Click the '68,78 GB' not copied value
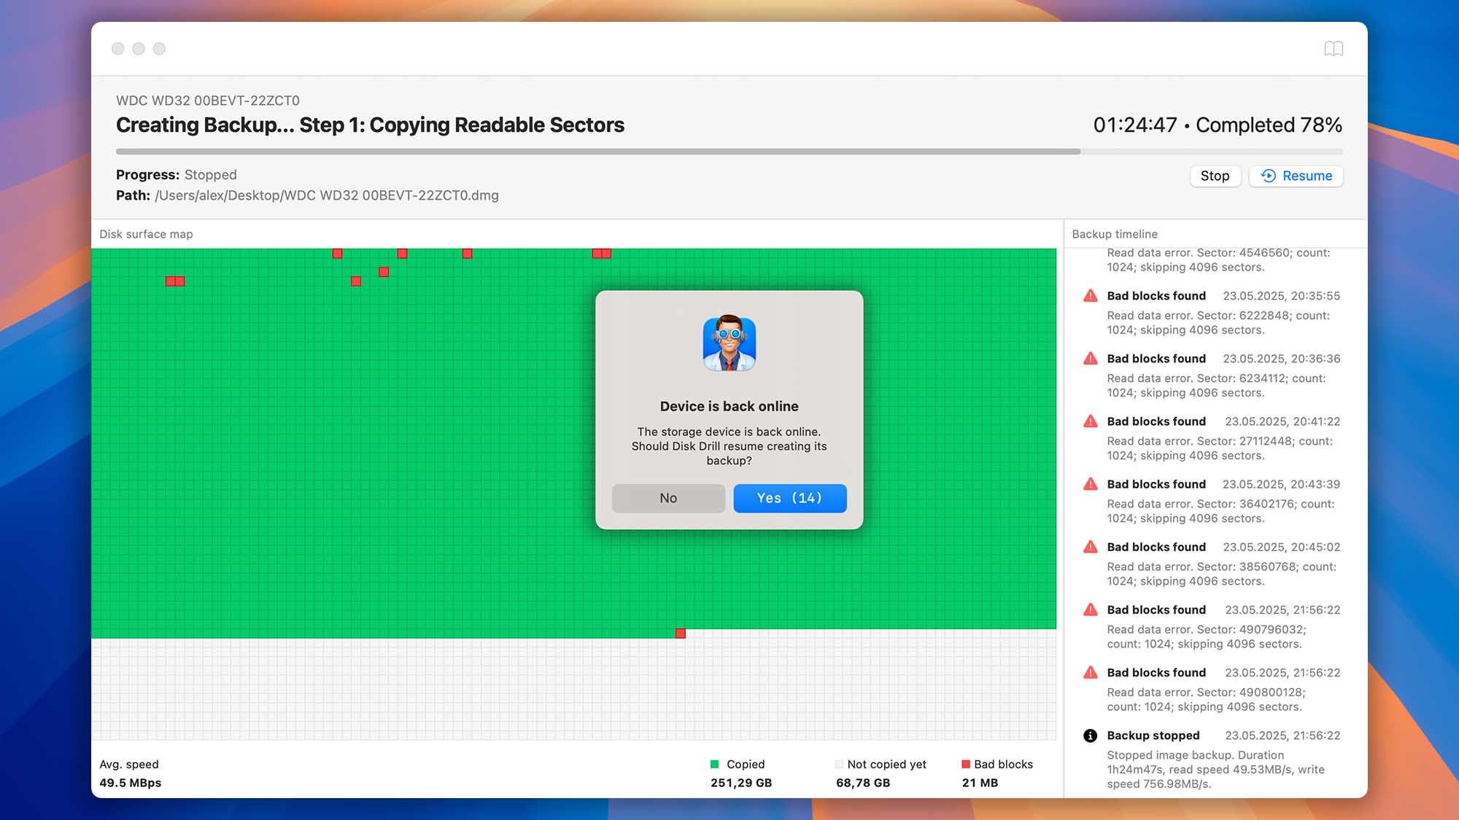 pos(863,783)
